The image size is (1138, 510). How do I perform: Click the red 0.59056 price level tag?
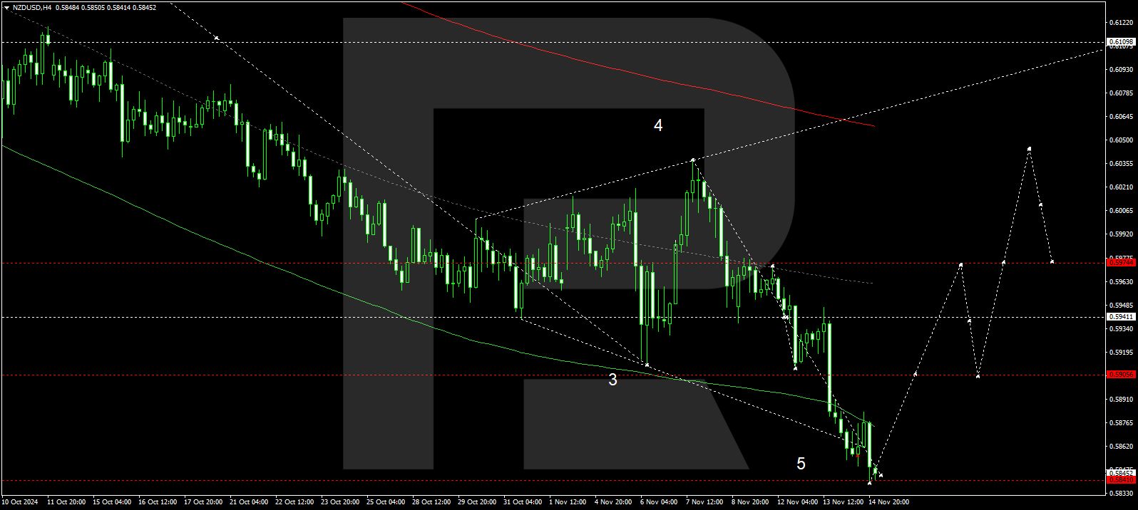coord(1121,375)
